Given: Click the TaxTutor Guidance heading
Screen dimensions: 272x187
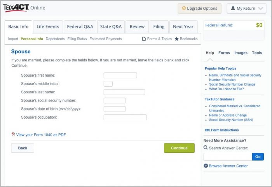Looking at the screenshot, I should coord(220,99).
